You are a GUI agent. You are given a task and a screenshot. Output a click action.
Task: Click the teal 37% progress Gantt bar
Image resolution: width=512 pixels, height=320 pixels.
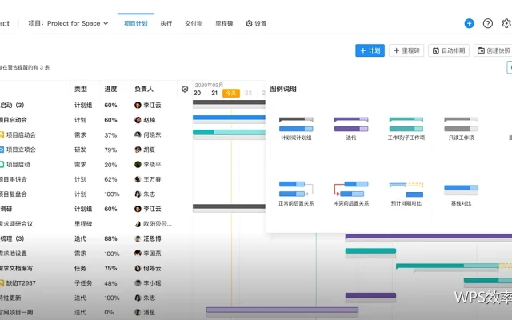(x=229, y=132)
